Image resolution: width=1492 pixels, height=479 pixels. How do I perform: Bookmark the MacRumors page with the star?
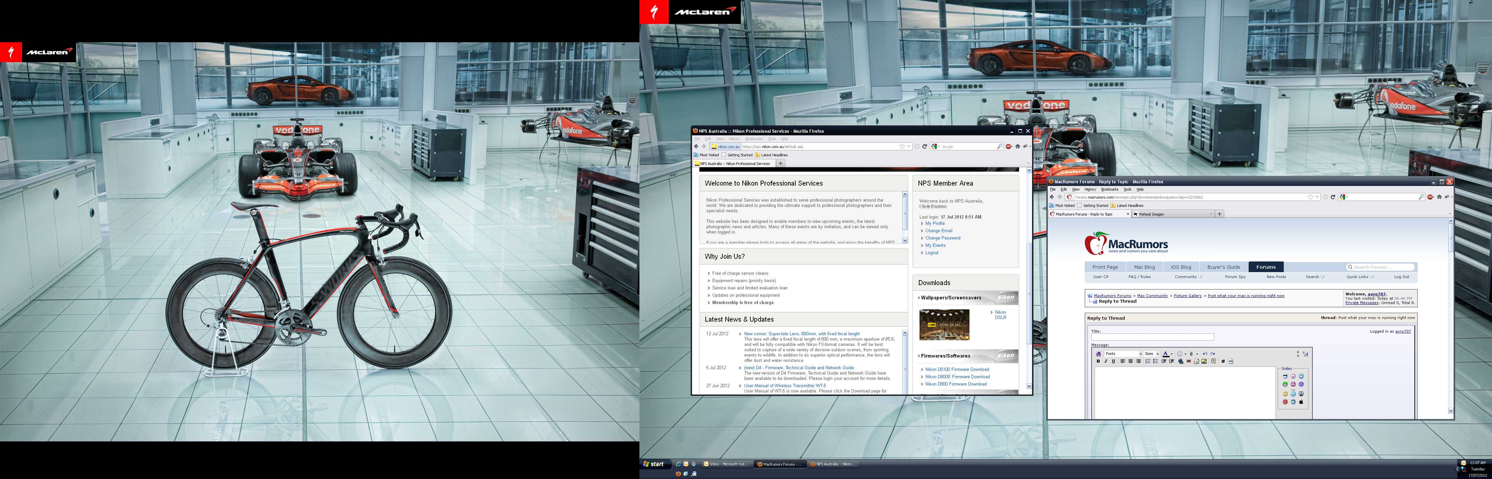coord(1310,197)
